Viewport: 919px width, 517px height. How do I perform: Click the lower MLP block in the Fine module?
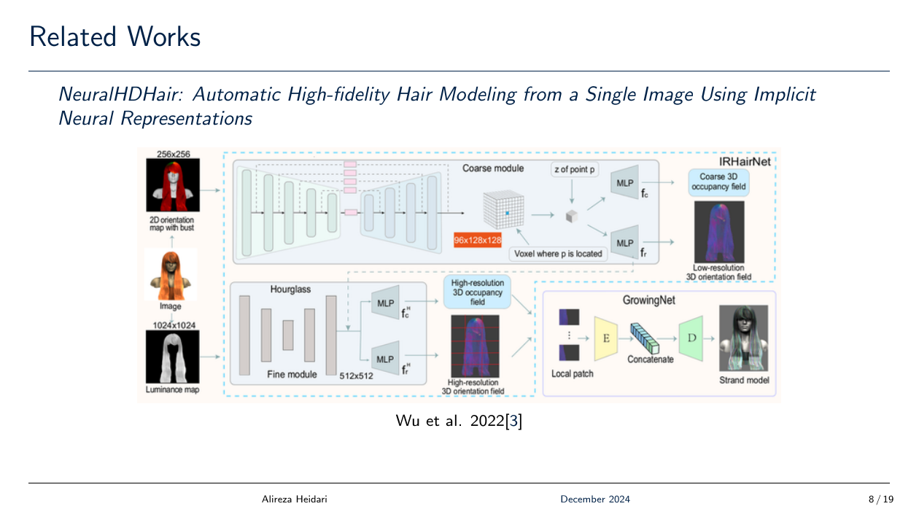point(384,359)
